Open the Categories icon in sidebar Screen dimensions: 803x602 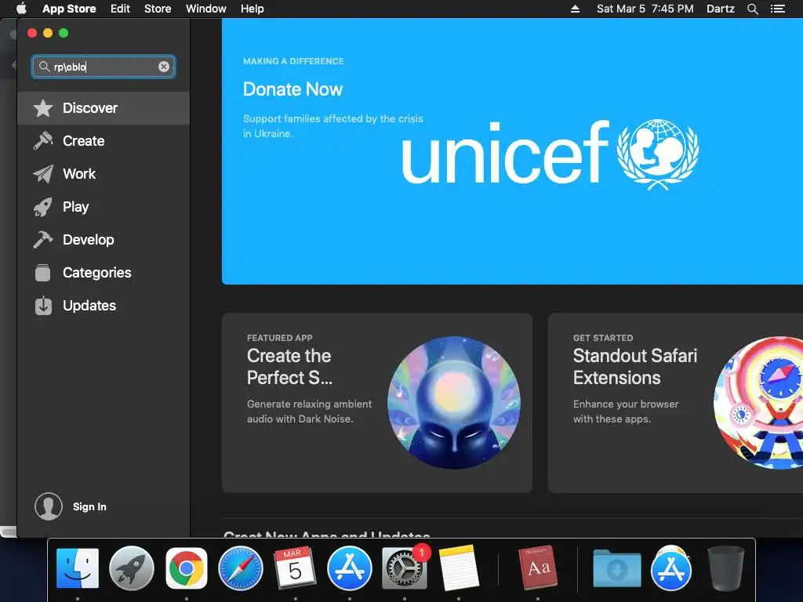[x=43, y=272]
